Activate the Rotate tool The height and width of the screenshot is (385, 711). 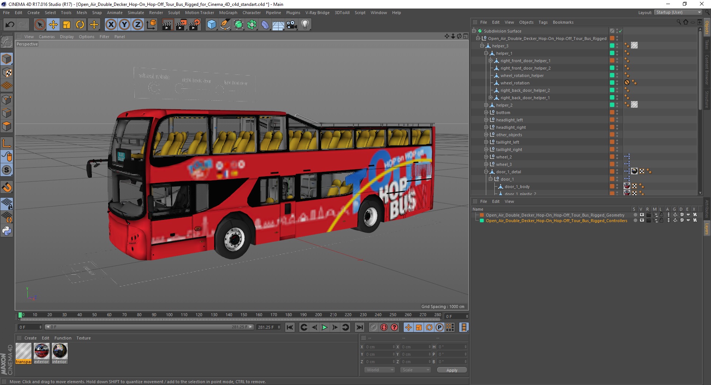80,25
